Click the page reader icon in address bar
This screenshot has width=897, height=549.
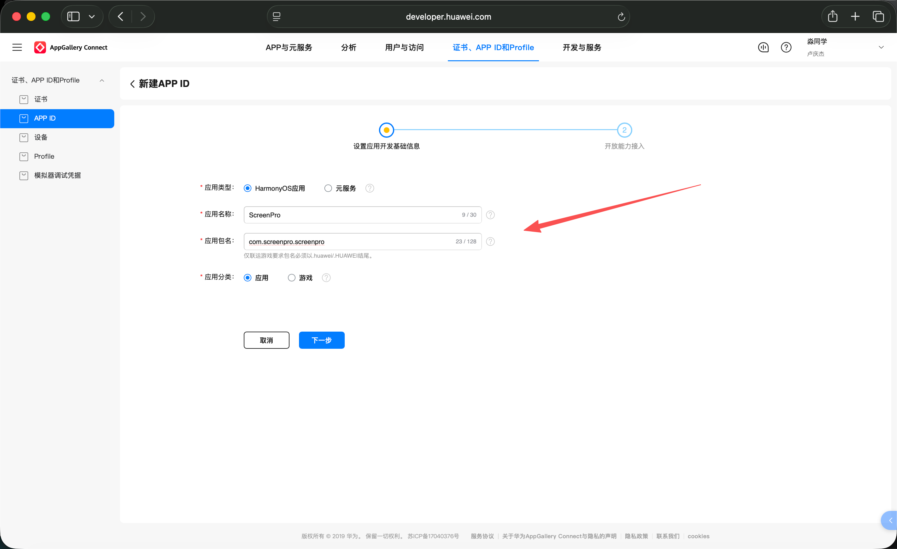(x=277, y=17)
